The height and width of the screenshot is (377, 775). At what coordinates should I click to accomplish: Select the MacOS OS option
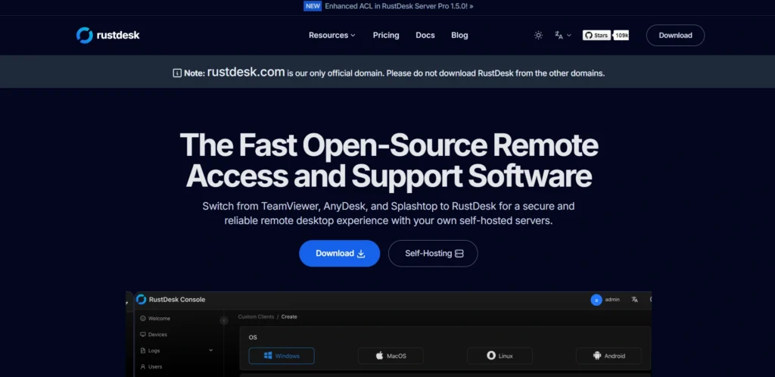pos(391,356)
